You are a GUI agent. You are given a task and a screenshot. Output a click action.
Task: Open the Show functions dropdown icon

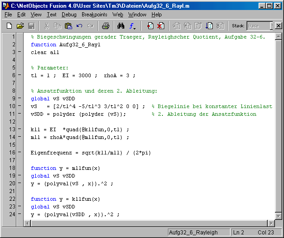[x=132, y=26]
